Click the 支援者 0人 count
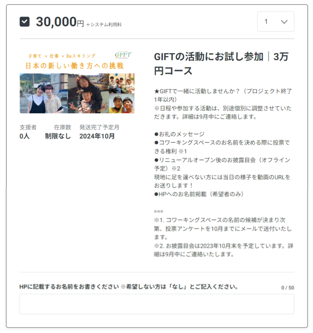313x333 pixels. pos(28,132)
